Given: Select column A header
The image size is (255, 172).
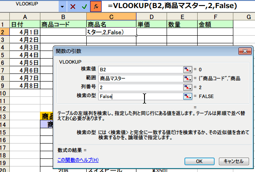Looking at the screenshot, I should 25,17.
